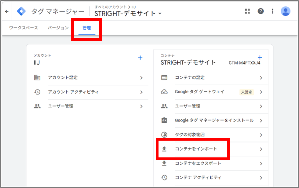This screenshot has height=188, width=299.
Task: Click the コンテナをインポート upload icon
Action: (164, 149)
